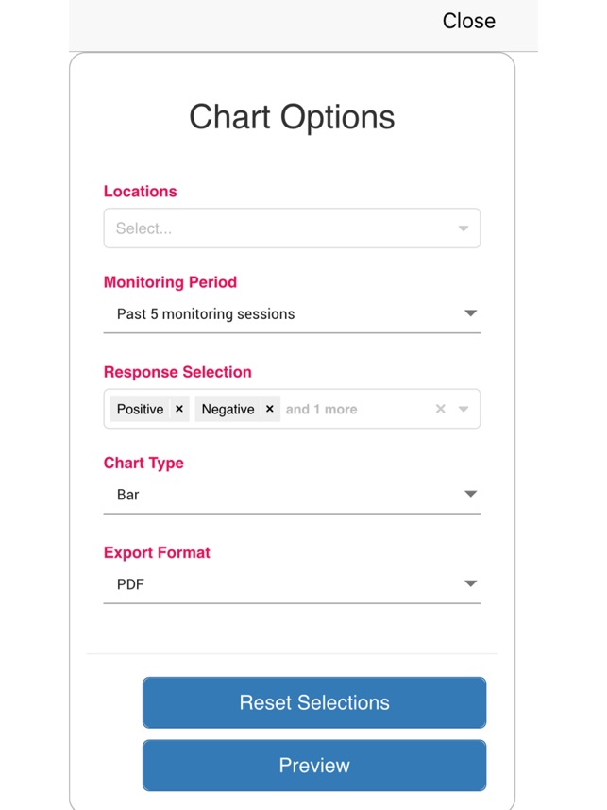This screenshot has width=607, height=810.
Task: Click the Chart Type arrow icon
Action: coord(470,494)
